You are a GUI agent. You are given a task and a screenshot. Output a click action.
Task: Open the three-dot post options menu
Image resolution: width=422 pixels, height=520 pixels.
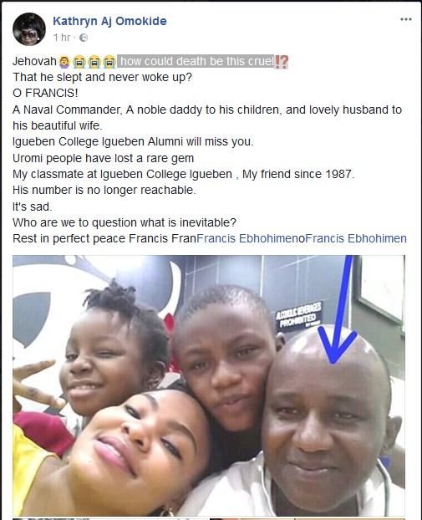[x=406, y=19]
